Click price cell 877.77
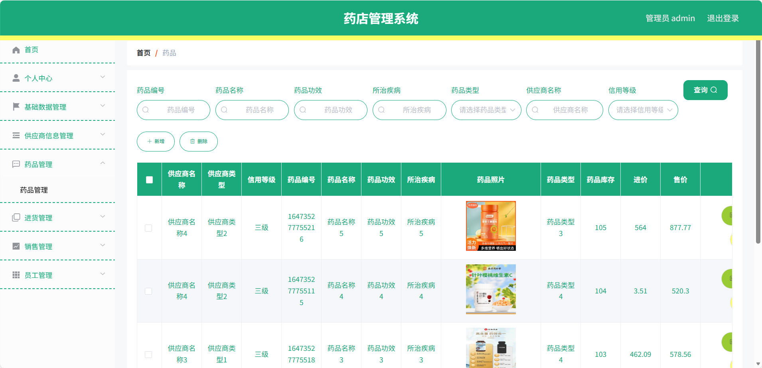This screenshot has height=368, width=762. (x=680, y=228)
